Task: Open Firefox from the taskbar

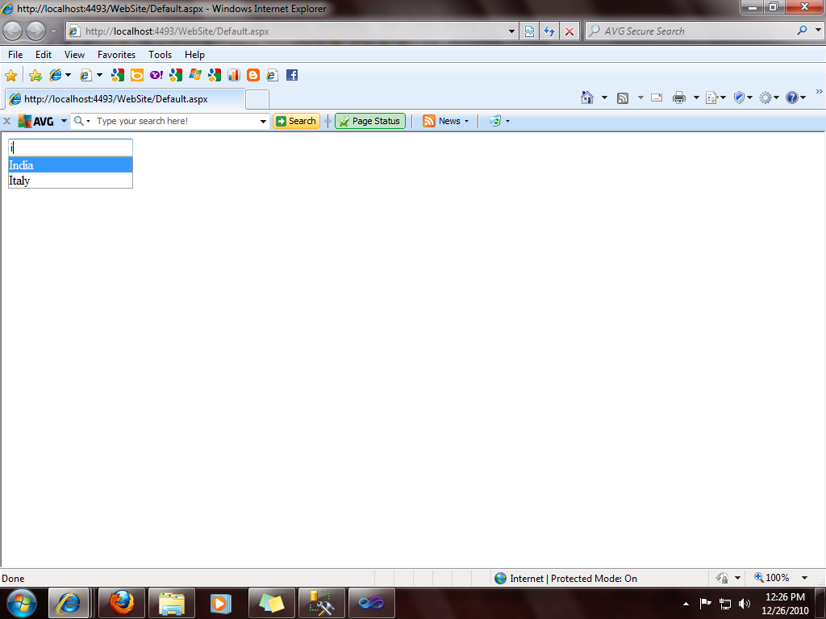Action: point(122,603)
